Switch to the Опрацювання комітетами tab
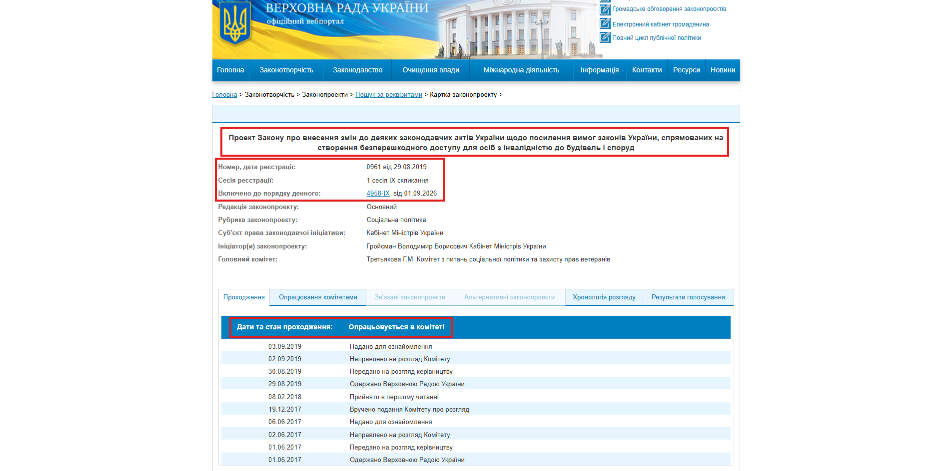Viewport: 951px width, 471px height. [x=318, y=297]
